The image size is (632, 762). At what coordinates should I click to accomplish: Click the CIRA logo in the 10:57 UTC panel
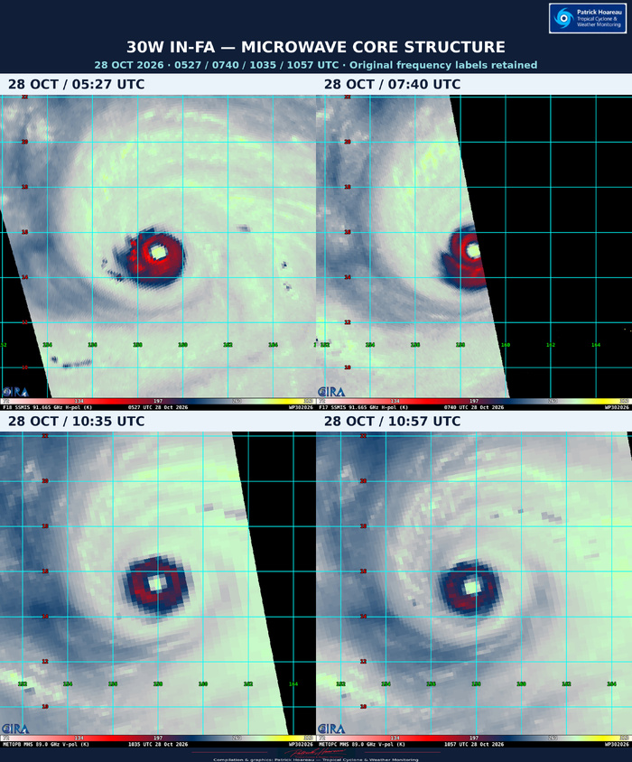pos(331,729)
